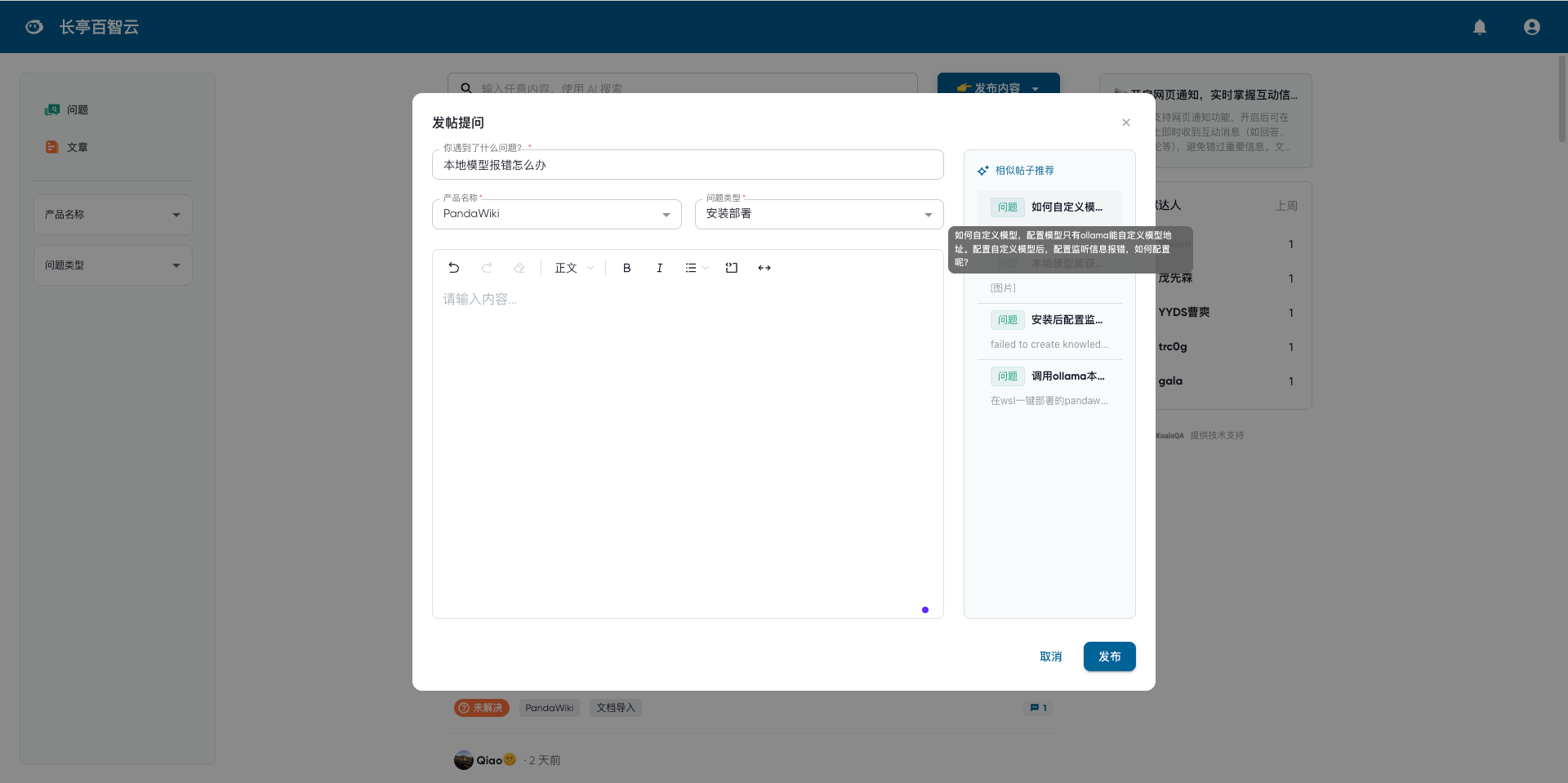This screenshot has height=783, width=1568.
Task: Apply italic formatting with the I icon
Action: coord(659,268)
